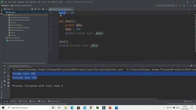Open the Event Log
Image resolution: width=196 pixels, height=110 pixels.
[x=188, y=101]
